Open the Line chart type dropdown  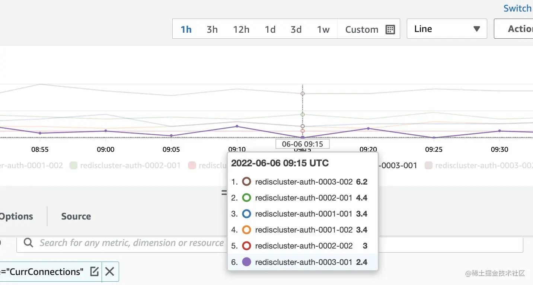click(x=447, y=29)
